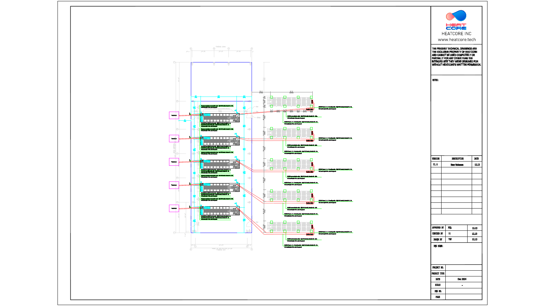This screenshot has width=545, height=307.
Task: Click the 12.13 date in the APPROVED BY row
Action: coord(475,228)
